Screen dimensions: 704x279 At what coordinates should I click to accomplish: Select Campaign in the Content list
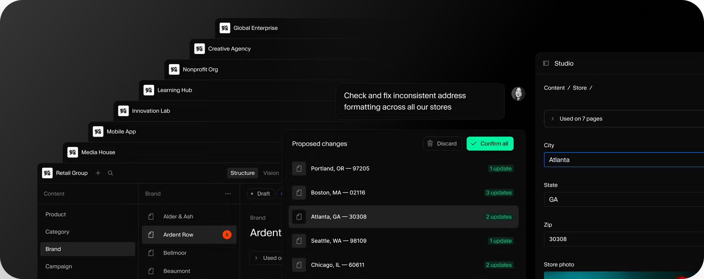pos(88,266)
